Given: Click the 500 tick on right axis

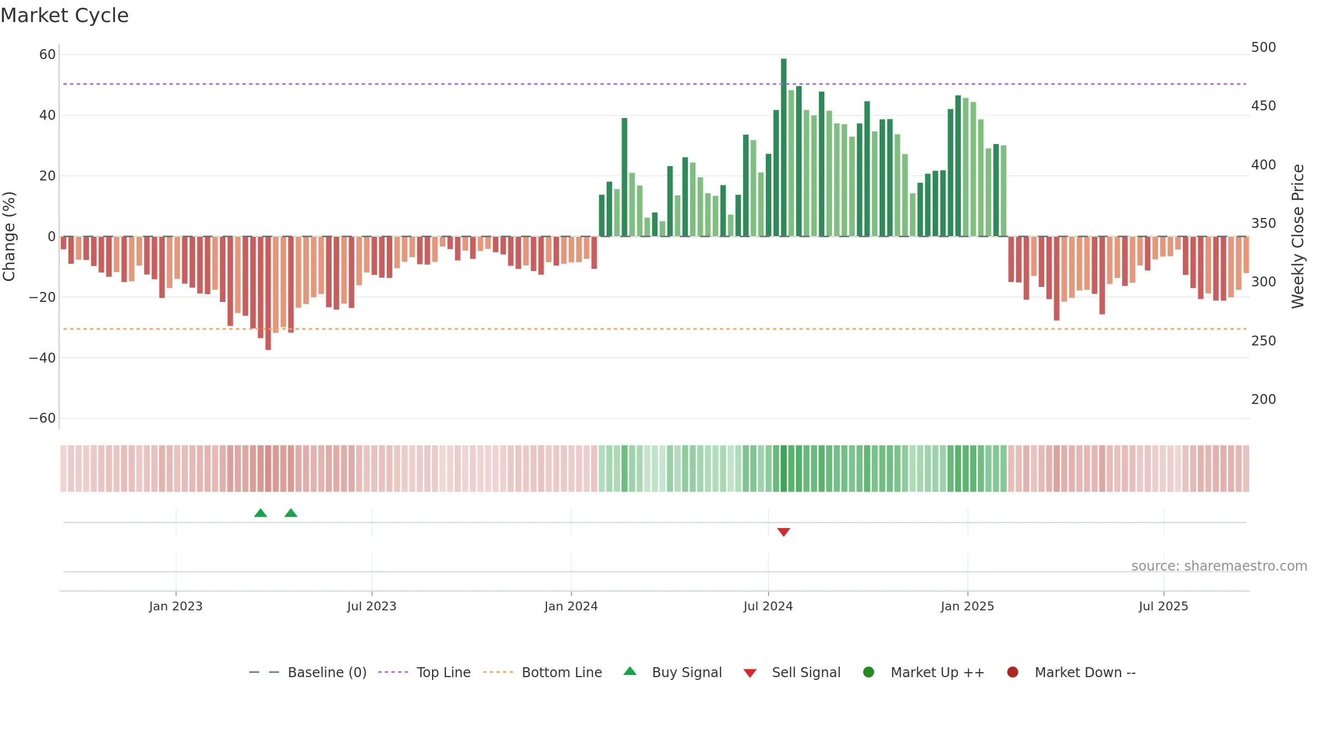Looking at the screenshot, I should coord(1264,47).
